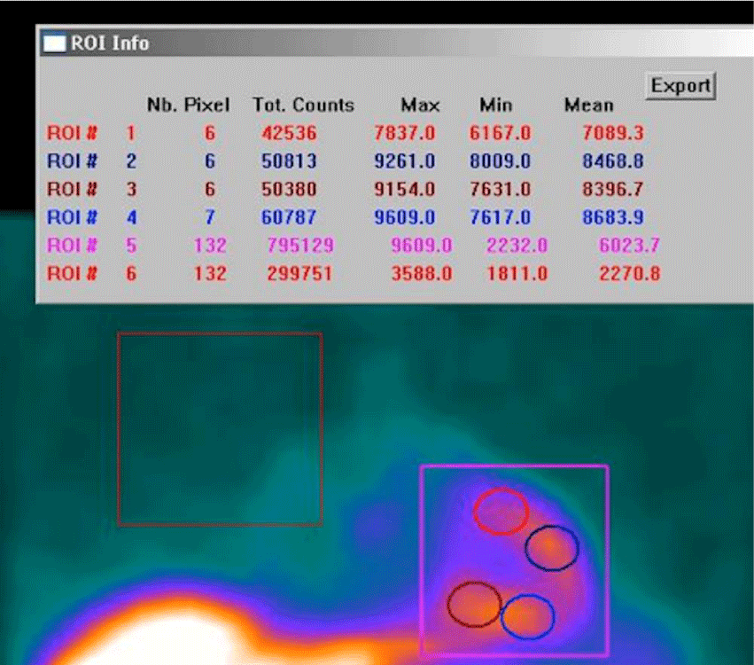Click min value 7617.0

point(500,217)
